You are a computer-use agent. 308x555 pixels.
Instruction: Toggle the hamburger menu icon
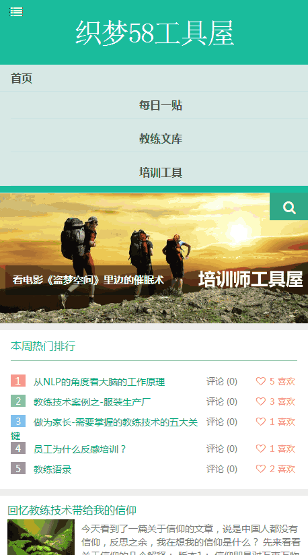click(16, 11)
